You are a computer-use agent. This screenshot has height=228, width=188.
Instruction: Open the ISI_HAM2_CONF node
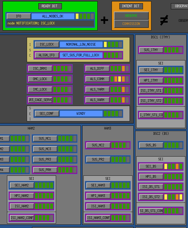pos(22,218)
